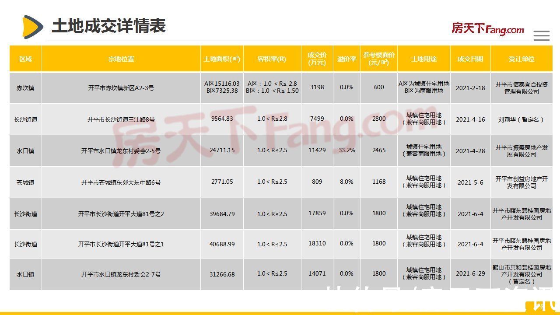Select the 土地成交详情表 title text

click(x=109, y=26)
